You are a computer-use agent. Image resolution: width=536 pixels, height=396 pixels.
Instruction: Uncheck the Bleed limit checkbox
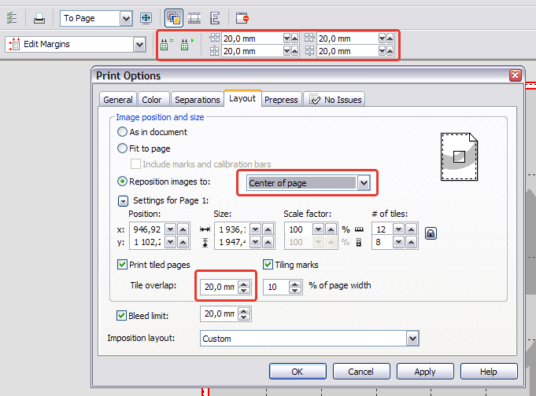click(121, 315)
